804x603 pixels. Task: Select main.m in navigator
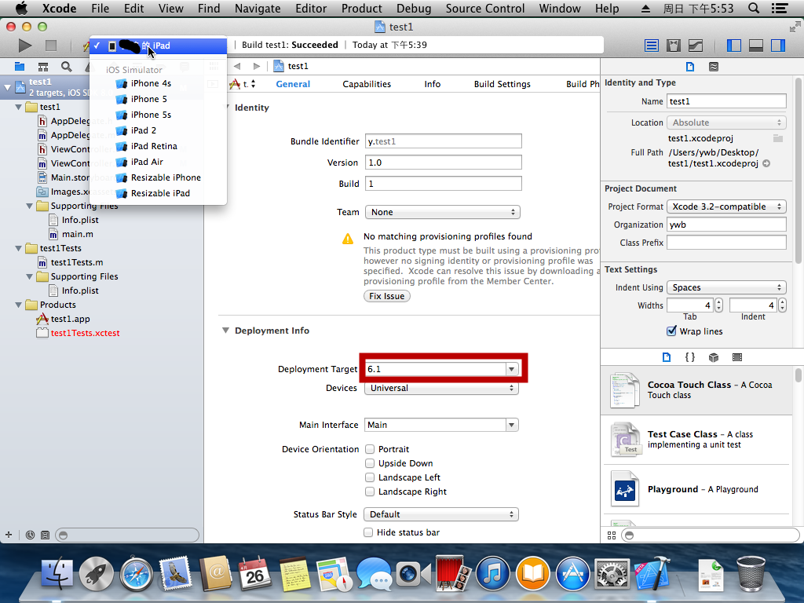pos(78,234)
